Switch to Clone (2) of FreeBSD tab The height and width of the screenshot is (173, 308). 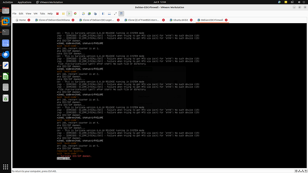[x=142, y=20]
